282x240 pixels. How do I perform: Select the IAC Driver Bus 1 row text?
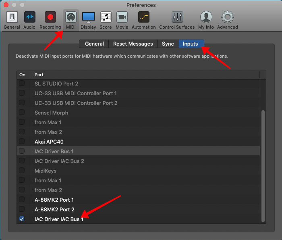pos(54,151)
